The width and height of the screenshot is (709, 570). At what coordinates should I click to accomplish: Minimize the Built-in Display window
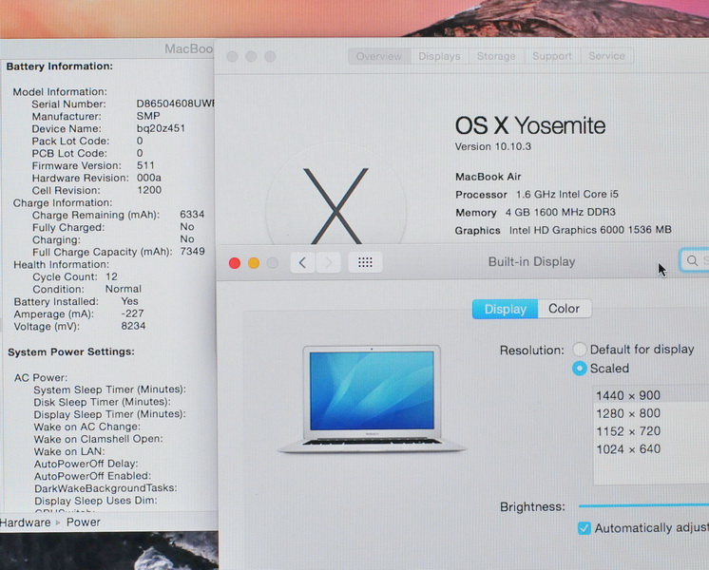254,263
